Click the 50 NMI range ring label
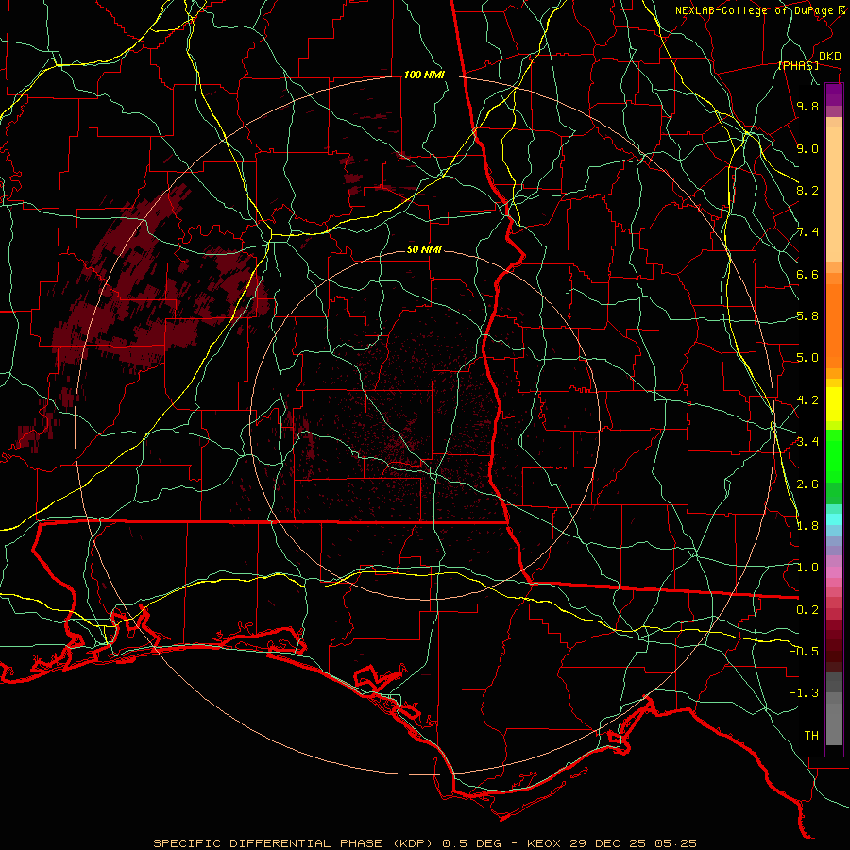The width and height of the screenshot is (850, 850). pos(424,249)
